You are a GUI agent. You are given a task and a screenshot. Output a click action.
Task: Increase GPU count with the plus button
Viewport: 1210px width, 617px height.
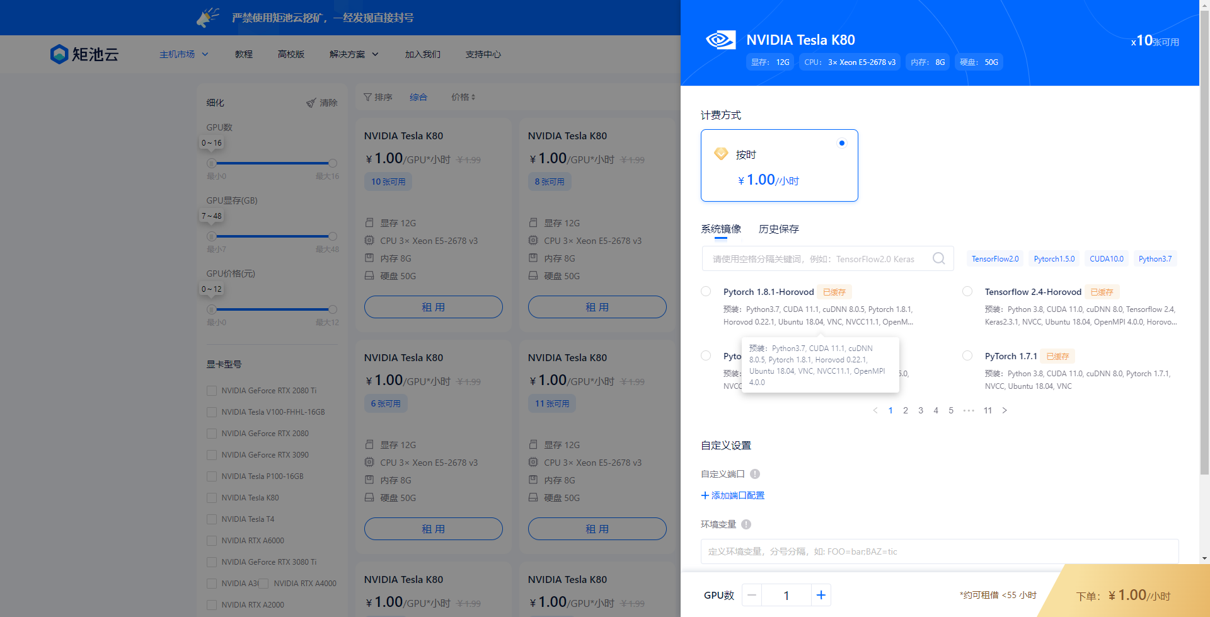821,595
